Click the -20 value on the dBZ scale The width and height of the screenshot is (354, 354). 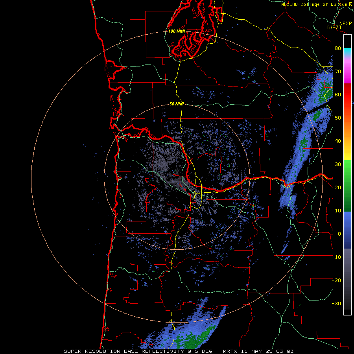pos(336,280)
